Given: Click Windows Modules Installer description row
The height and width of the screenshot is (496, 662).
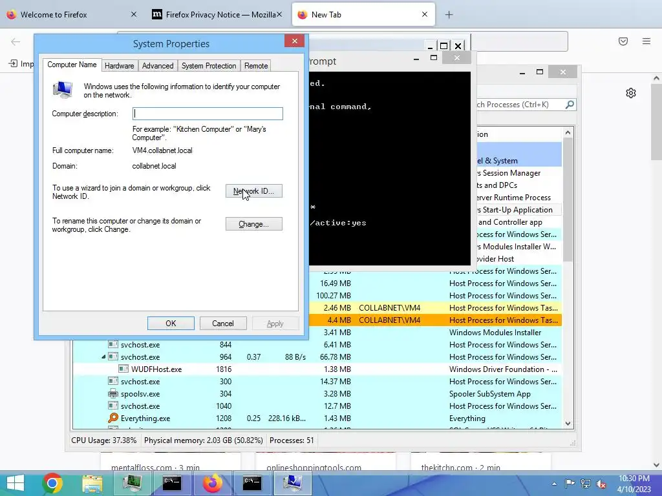Looking at the screenshot, I should click(x=435, y=333).
